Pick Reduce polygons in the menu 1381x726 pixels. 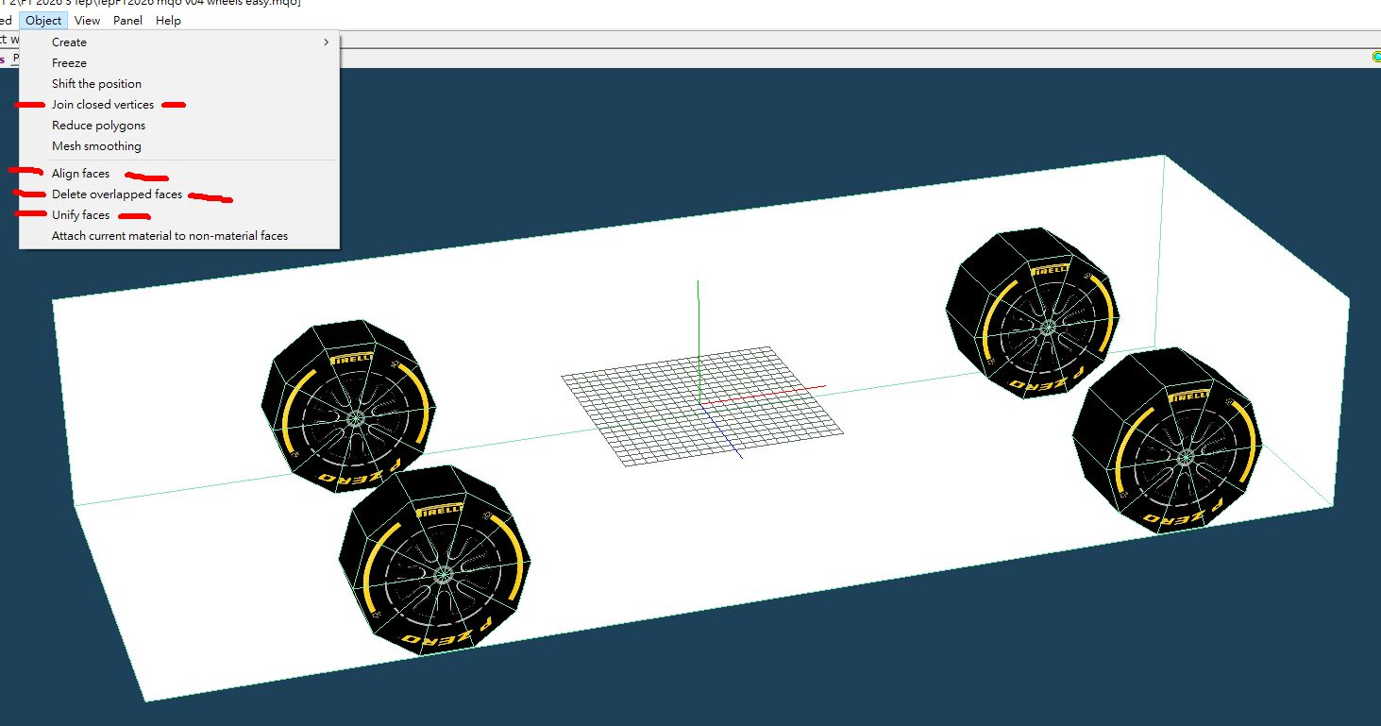pyautogui.click(x=98, y=126)
